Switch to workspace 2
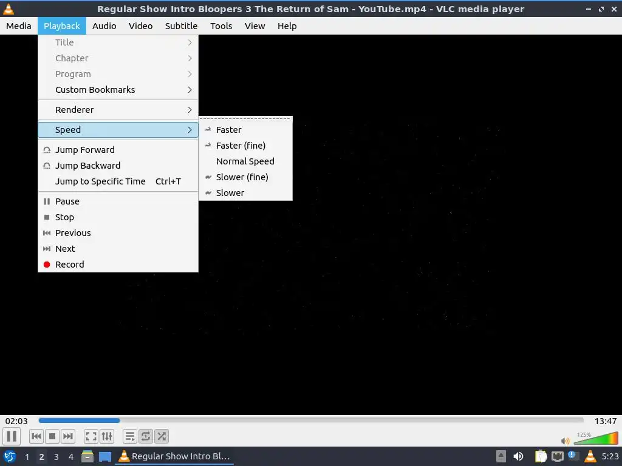Image resolution: width=622 pixels, height=466 pixels. (x=42, y=457)
